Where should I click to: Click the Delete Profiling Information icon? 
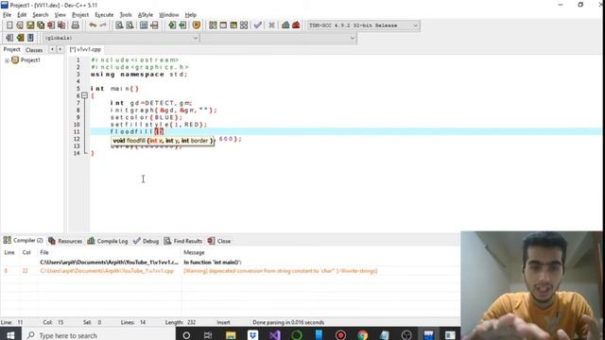pyautogui.click(x=296, y=25)
